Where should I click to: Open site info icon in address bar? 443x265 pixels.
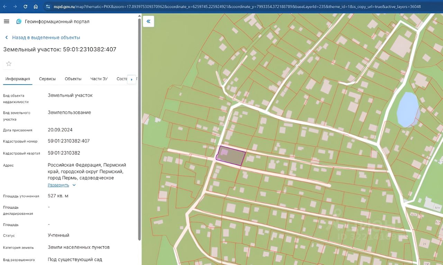(48, 7)
